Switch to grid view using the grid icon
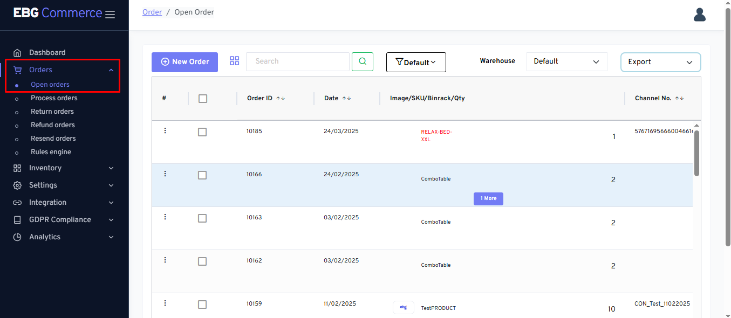This screenshot has height=318, width=731. tap(234, 61)
